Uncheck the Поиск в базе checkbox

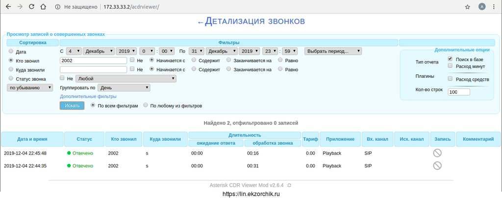450,59
